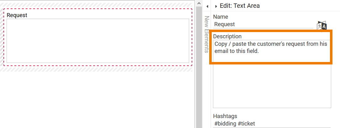Image resolution: width=340 pixels, height=128 pixels.
Task: Click the Hashtags input field
Action: click(272, 124)
